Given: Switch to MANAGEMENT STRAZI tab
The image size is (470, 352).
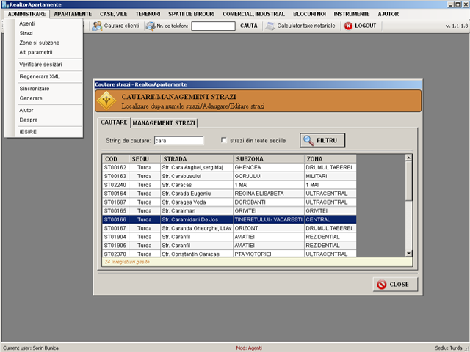Looking at the screenshot, I should pyautogui.click(x=164, y=122).
